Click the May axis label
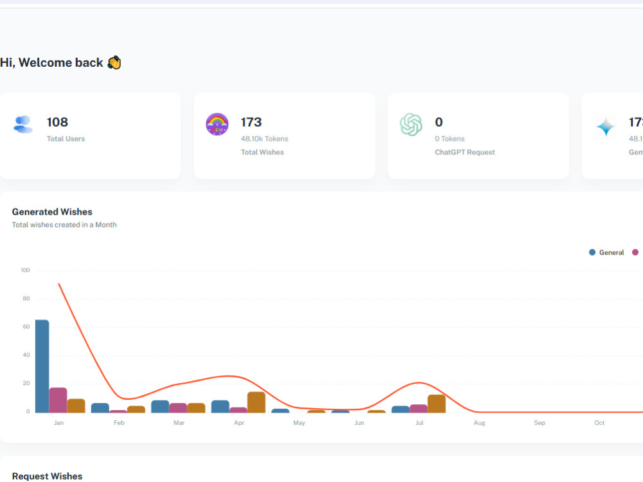643x482 pixels. (299, 423)
